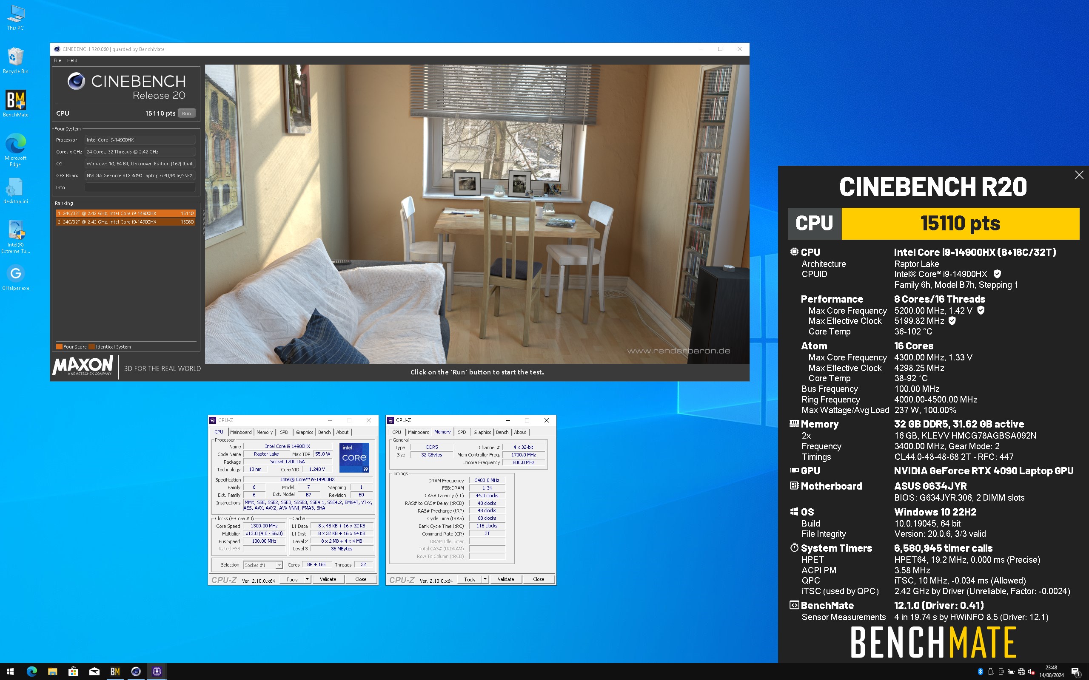Screen dimensions: 1089x680
Task: Open the network status tray icon
Action: [1021, 672]
